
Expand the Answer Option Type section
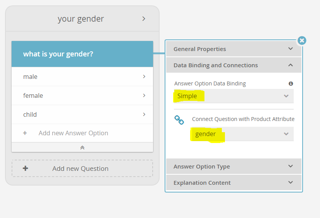pos(234,166)
